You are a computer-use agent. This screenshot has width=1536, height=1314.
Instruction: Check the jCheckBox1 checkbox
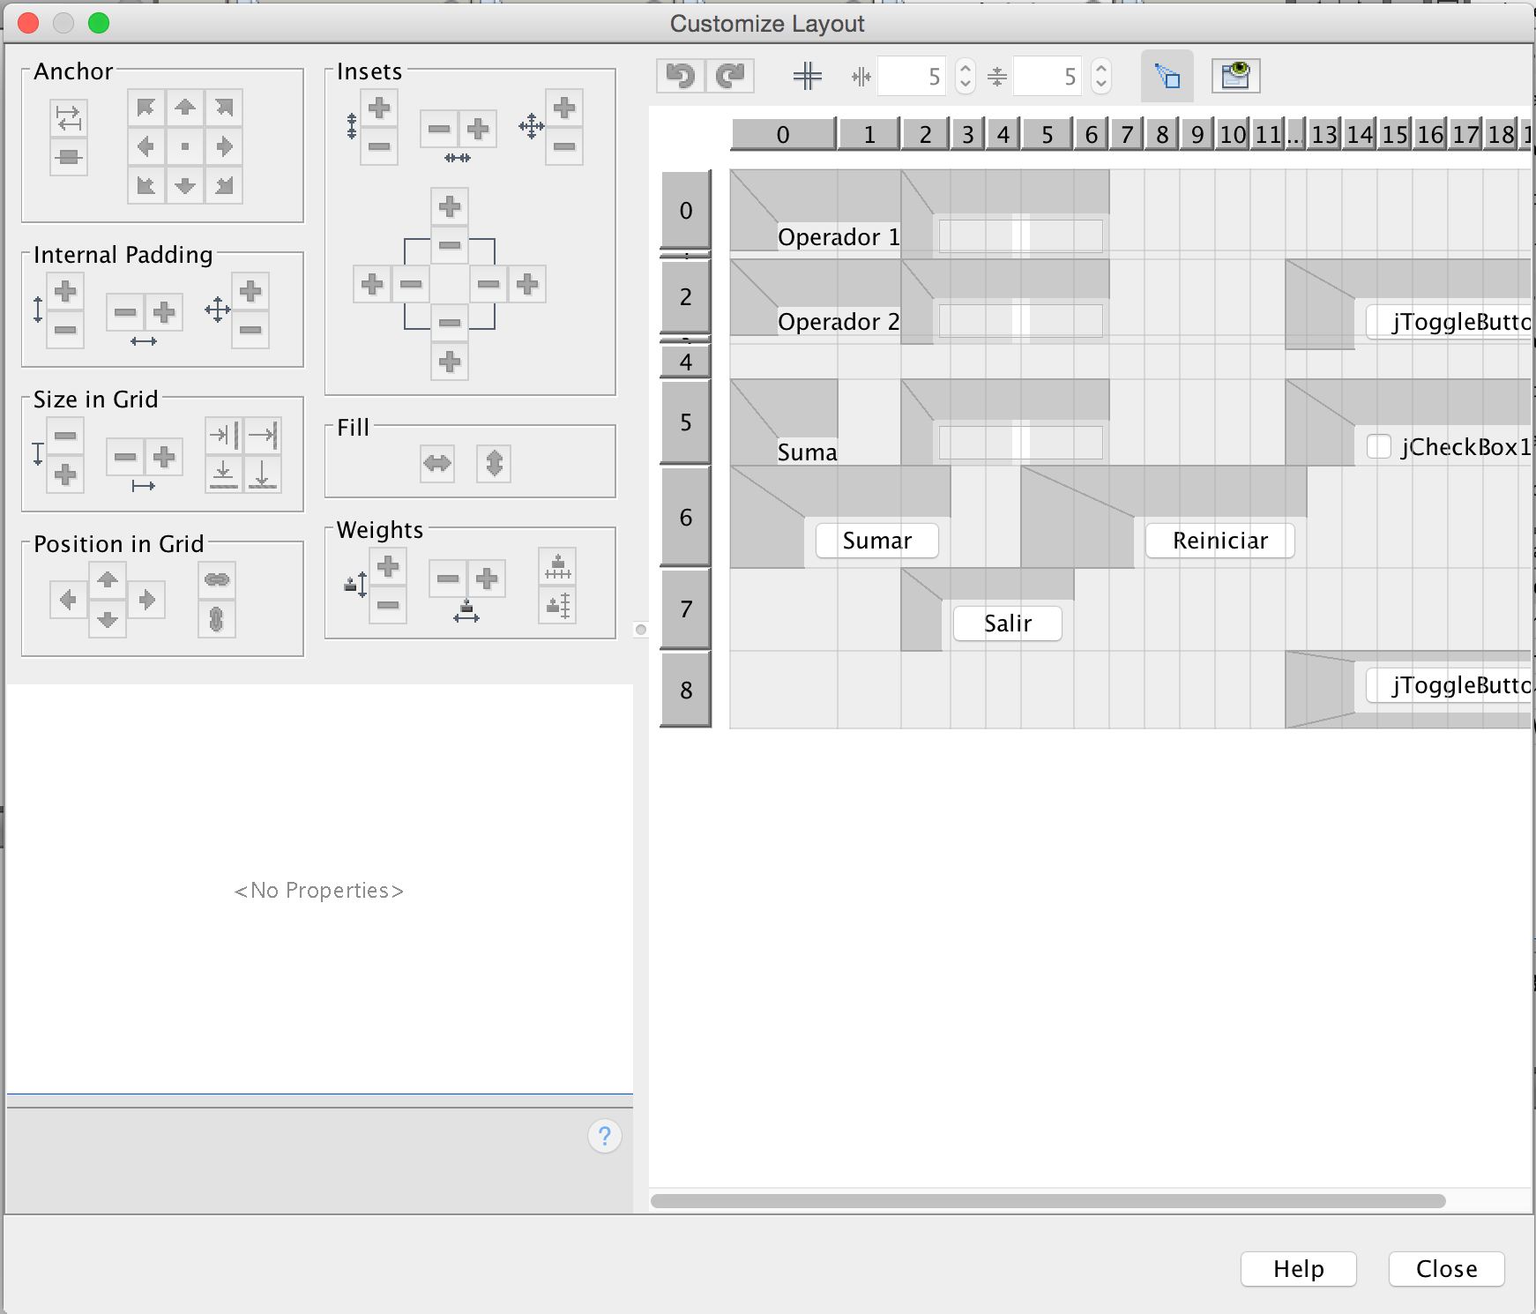[1379, 446]
